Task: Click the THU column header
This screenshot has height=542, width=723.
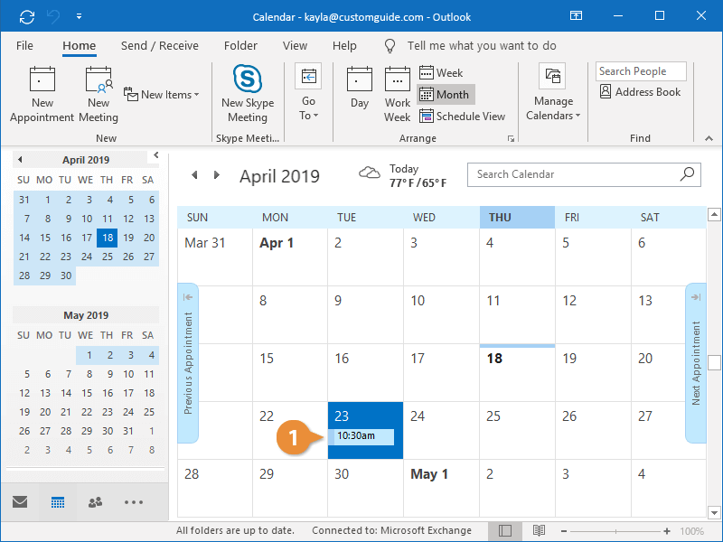Action: pyautogui.click(x=517, y=218)
